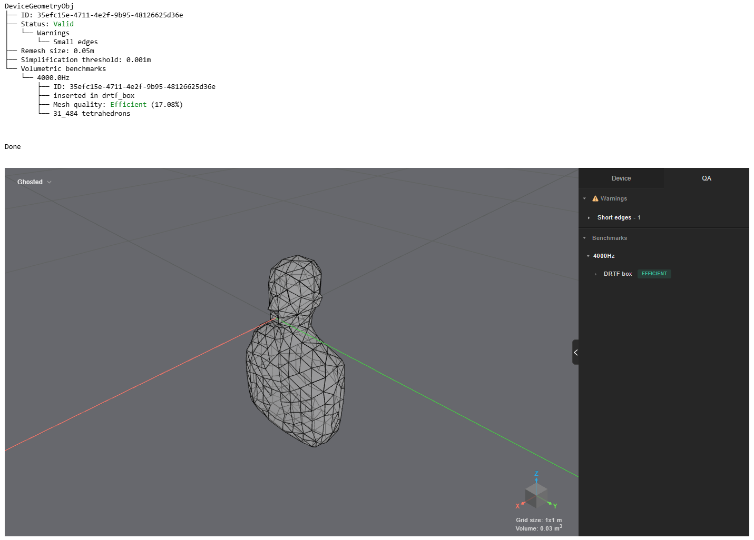Expand the DRTF box benchmark entry
The image size is (754, 540).
point(595,274)
